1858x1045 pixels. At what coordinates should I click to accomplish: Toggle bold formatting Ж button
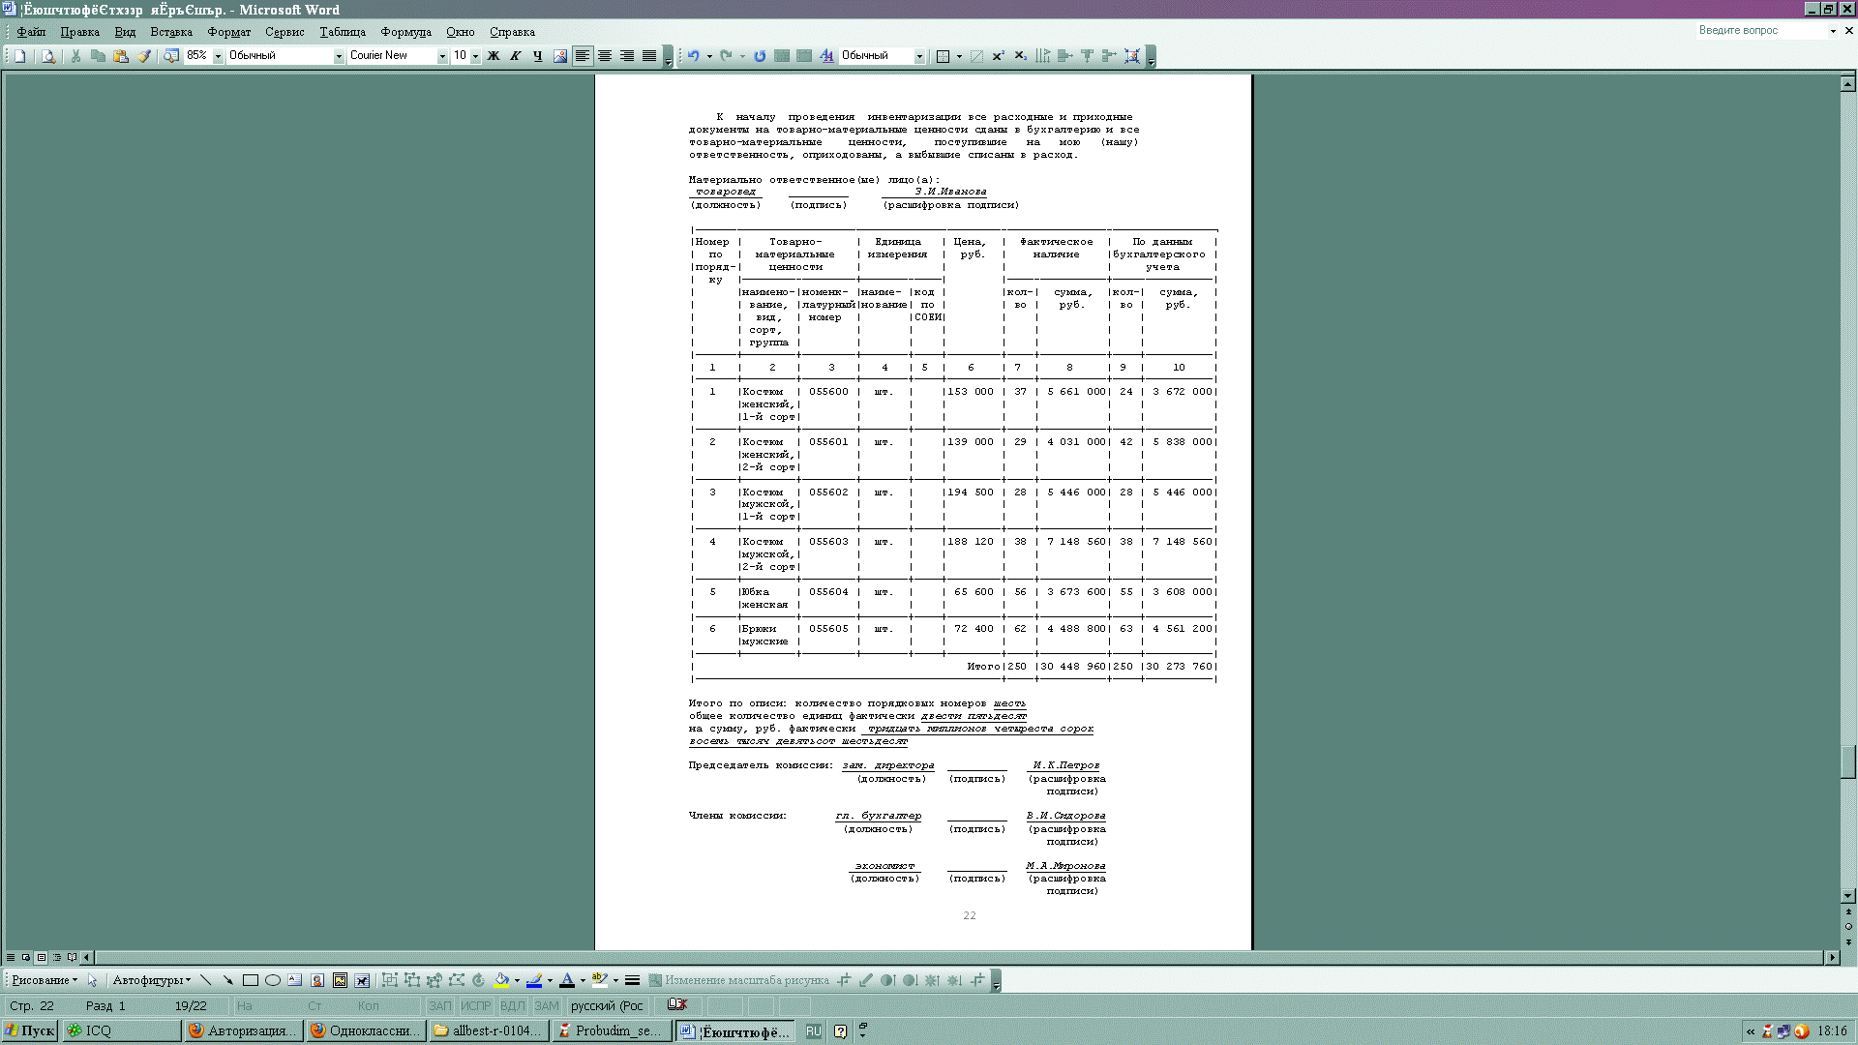click(494, 56)
